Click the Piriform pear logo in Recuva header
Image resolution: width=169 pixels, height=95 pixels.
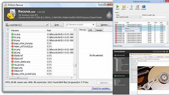(109, 14)
